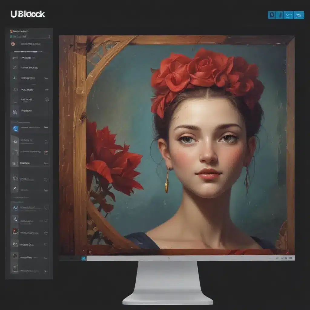The height and width of the screenshot is (310, 310).
Task: Click the orange circular icon in the sidebar header
Action: coord(11,31)
